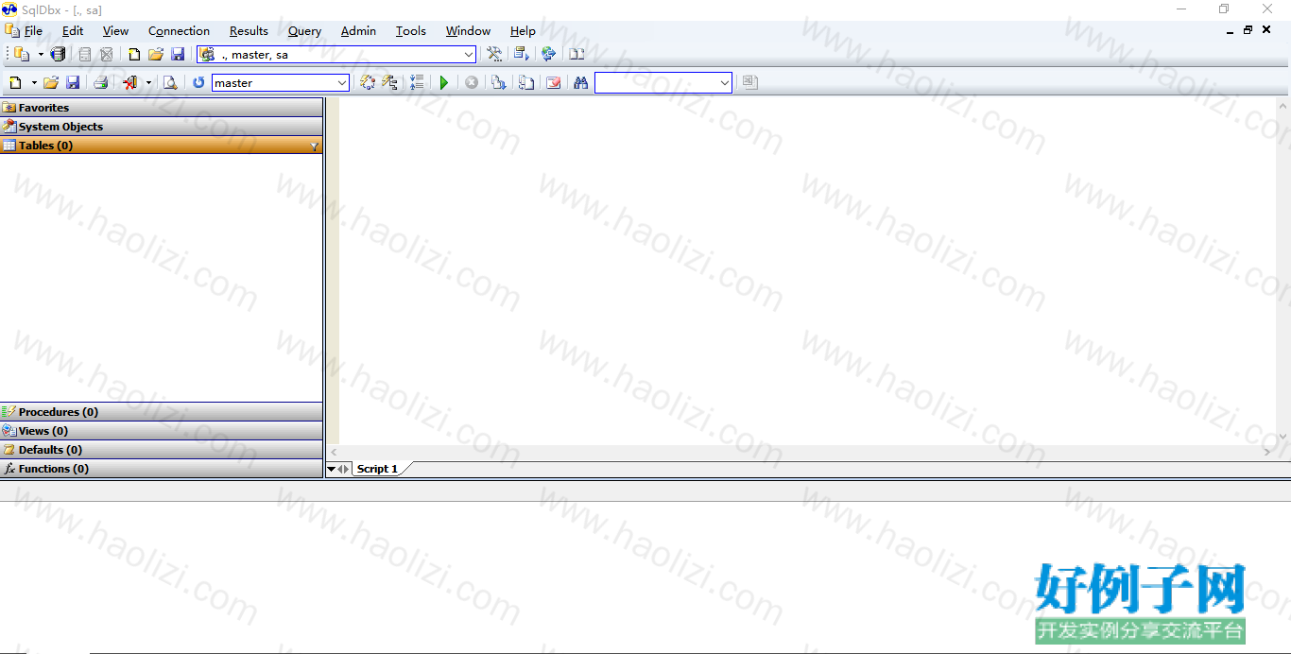Open the Edit menu
Viewport: 1291px width, 654px height.
(x=73, y=31)
